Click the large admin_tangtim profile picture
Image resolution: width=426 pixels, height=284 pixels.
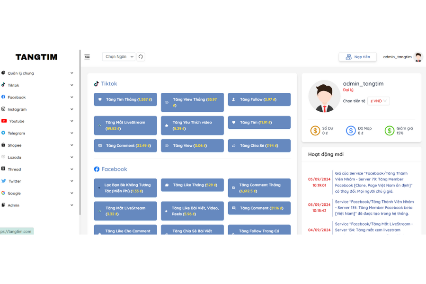[x=324, y=96]
